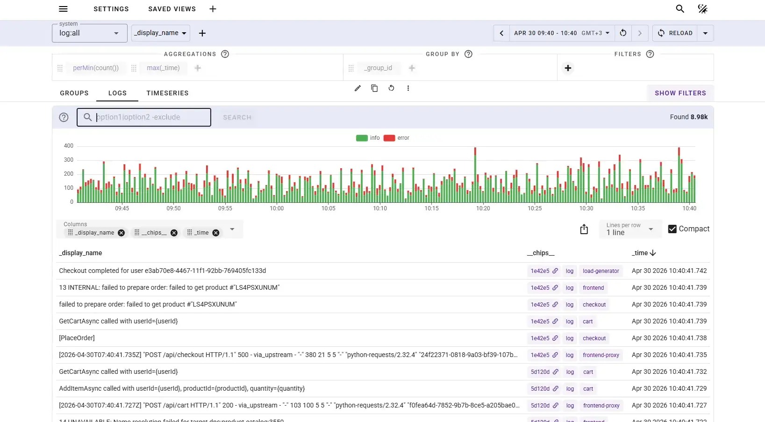
Task: Reset query with the undo icon
Action: [x=391, y=88]
